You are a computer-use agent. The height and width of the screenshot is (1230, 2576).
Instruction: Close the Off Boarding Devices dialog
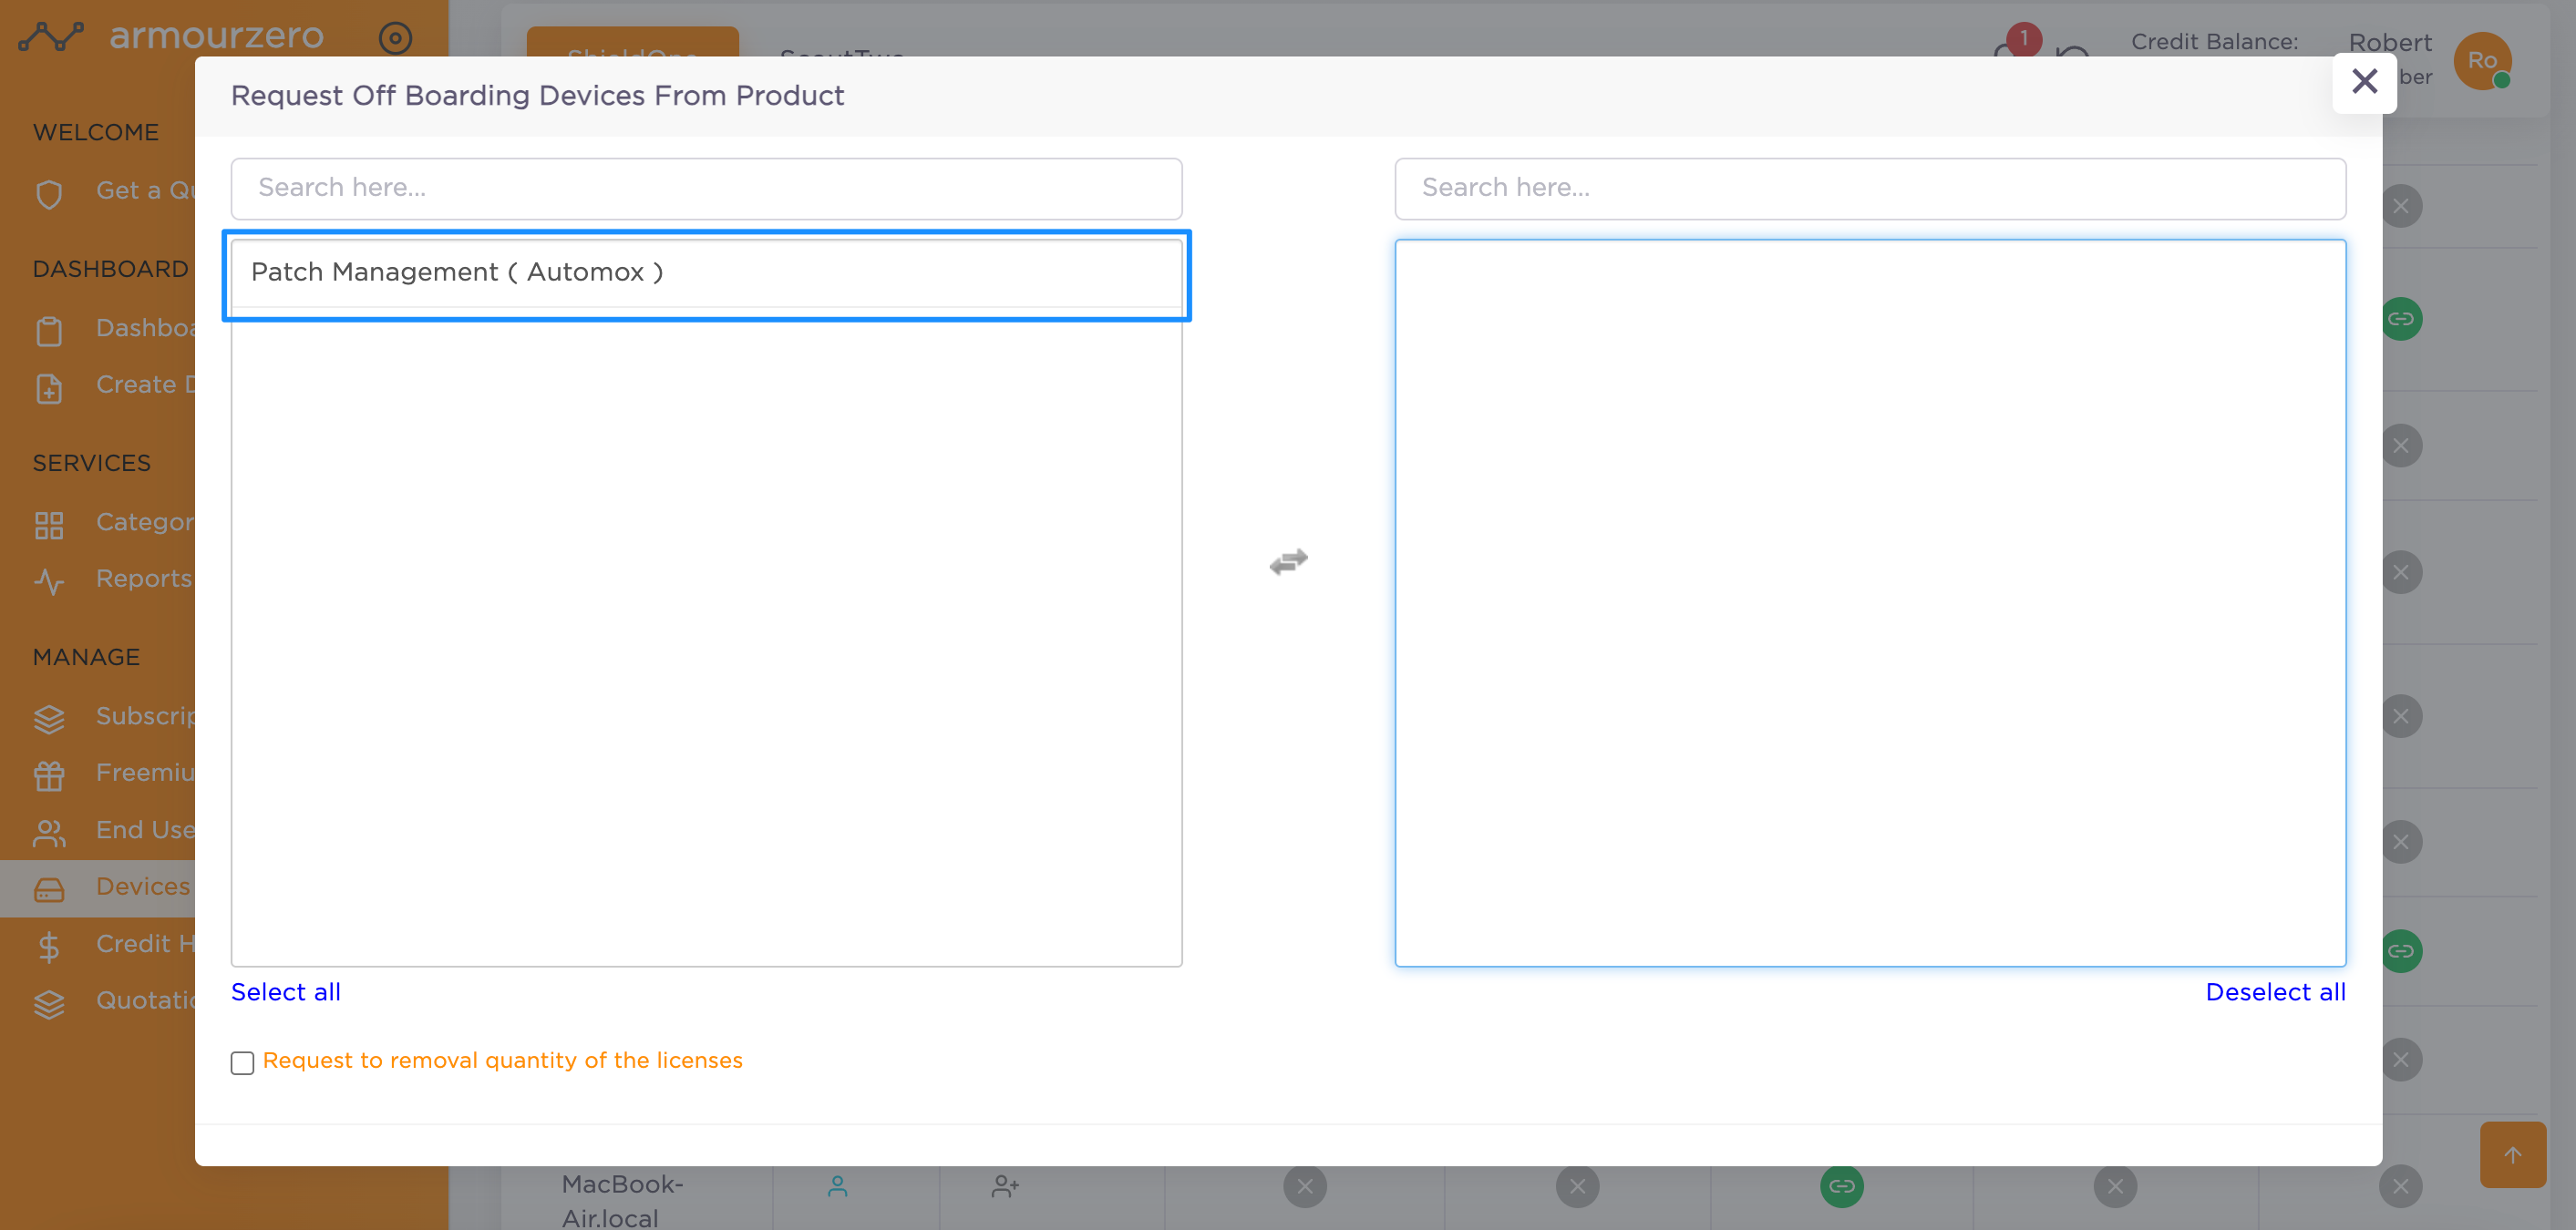2364,81
